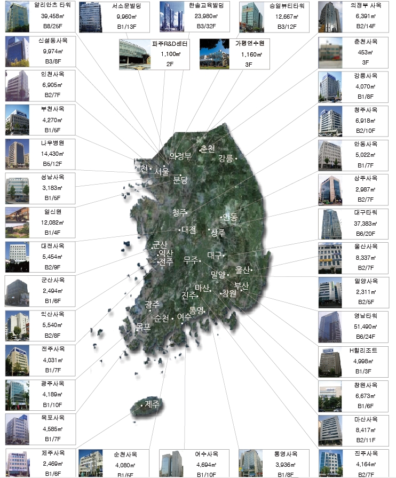The width and height of the screenshot is (396, 478).
Task: Open the H힐리조트 building photo
Action: pyautogui.click(x=330, y=362)
